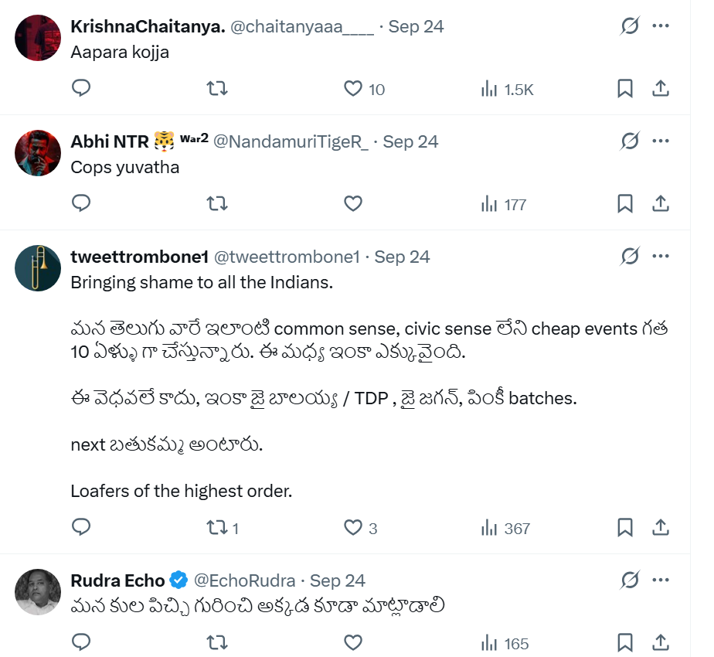Reply to Rudra Echo's tweet

[82, 642]
